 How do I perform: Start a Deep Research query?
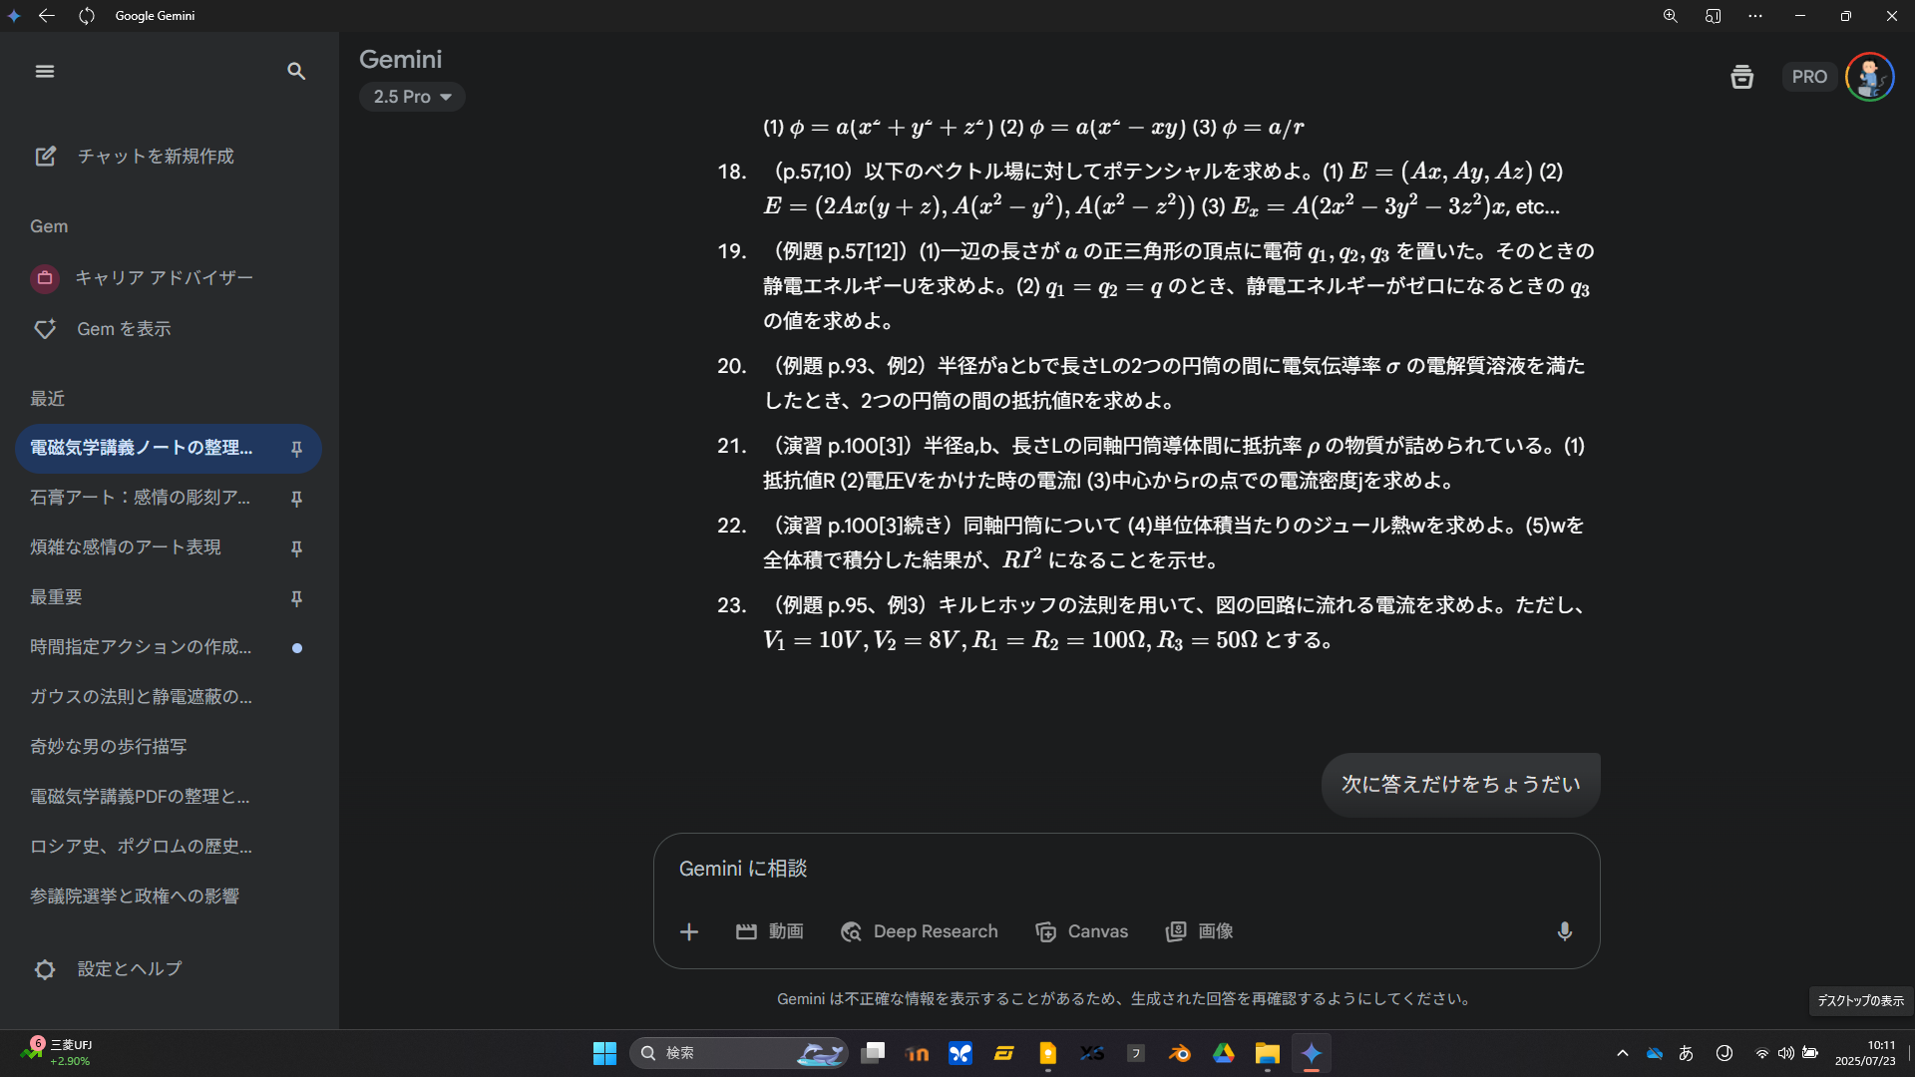(x=919, y=931)
